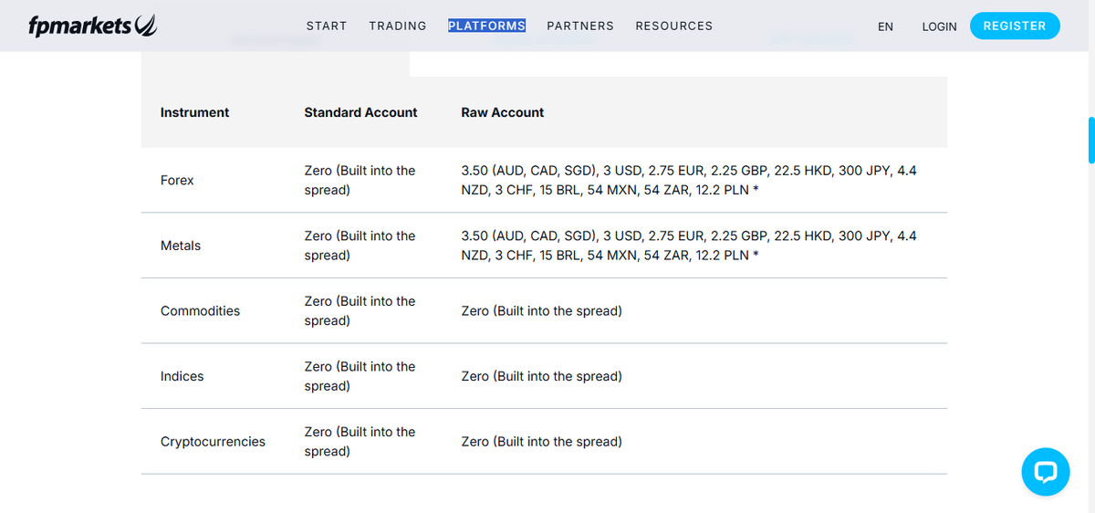Screen dimensions: 1095x513
Task: Open the live chat bubble icon
Action: (1045, 472)
